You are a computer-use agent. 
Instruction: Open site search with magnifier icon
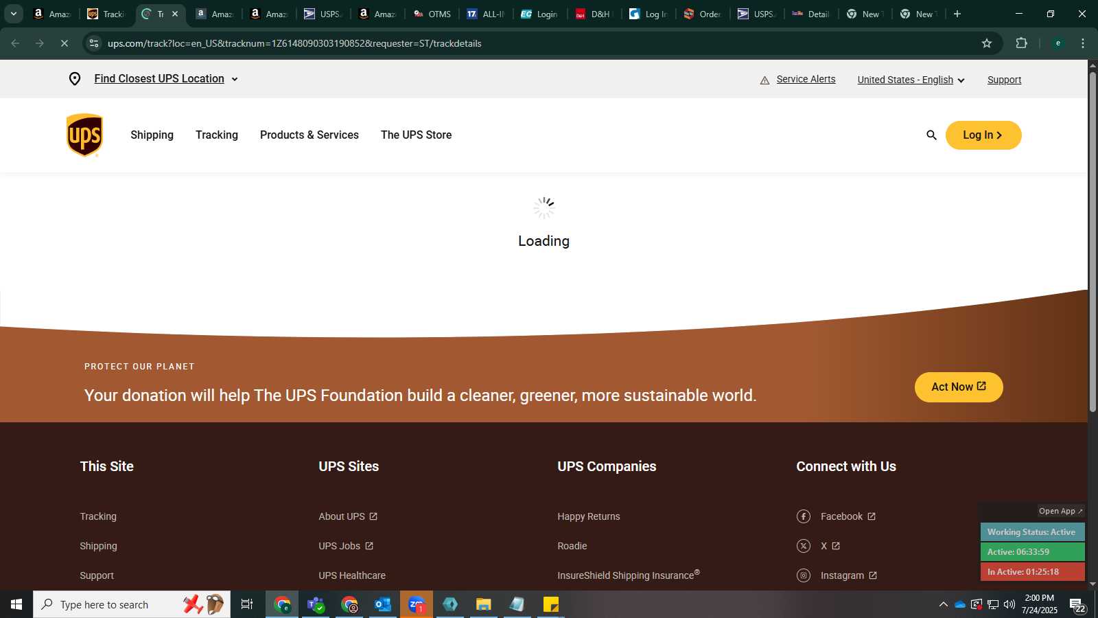pyautogui.click(x=931, y=135)
